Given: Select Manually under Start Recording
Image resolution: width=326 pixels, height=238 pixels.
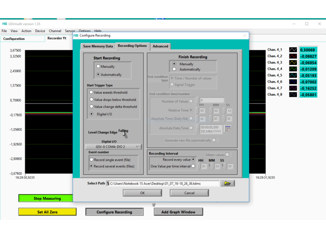Looking at the screenshot, I should point(98,67).
